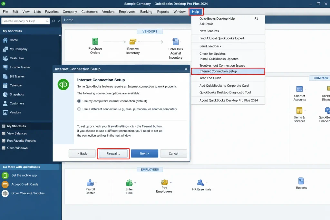The image size is (330, 220).
Task: Switch to Run Favorite Reports panel
Action: tap(21, 141)
